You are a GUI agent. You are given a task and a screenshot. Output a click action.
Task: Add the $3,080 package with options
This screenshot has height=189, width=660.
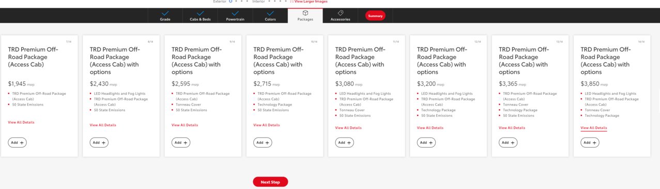click(345, 143)
